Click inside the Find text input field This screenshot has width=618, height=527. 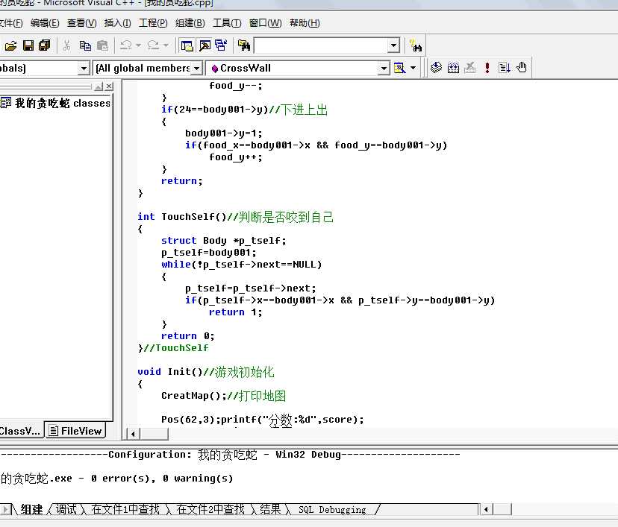coord(320,45)
